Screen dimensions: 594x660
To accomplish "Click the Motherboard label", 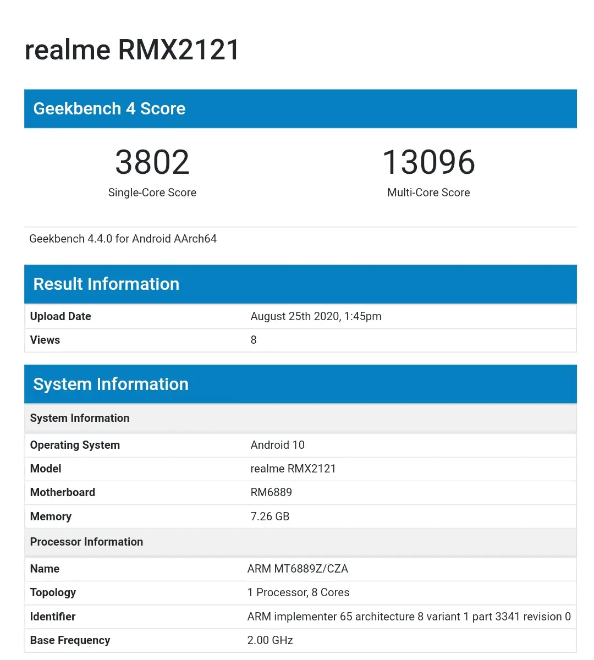I will [x=63, y=492].
